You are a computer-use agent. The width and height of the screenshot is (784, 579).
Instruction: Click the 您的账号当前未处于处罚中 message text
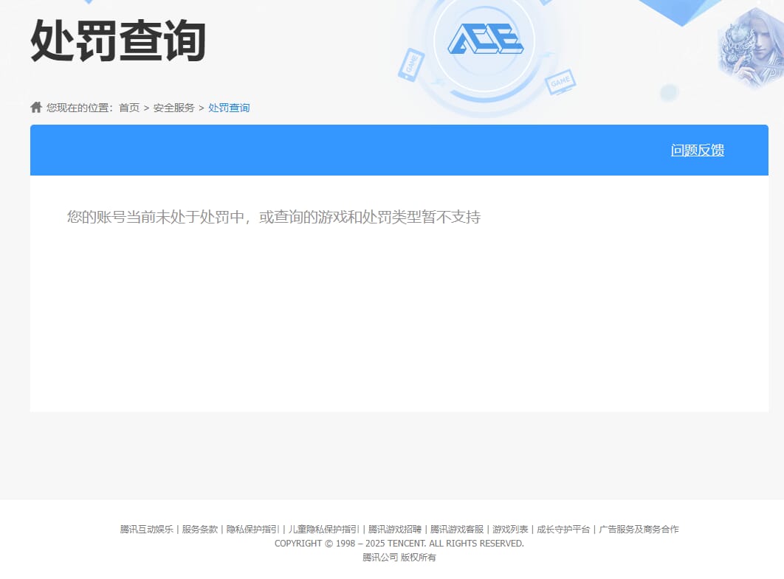click(x=273, y=218)
